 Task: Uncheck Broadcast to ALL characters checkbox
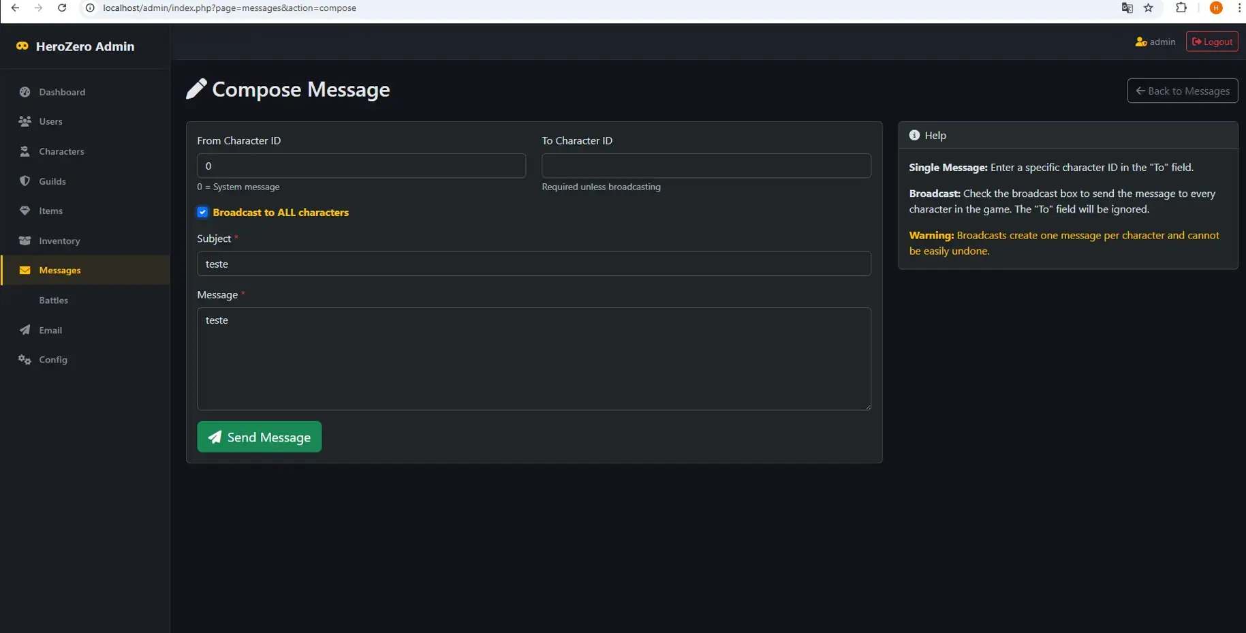(x=202, y=213)
